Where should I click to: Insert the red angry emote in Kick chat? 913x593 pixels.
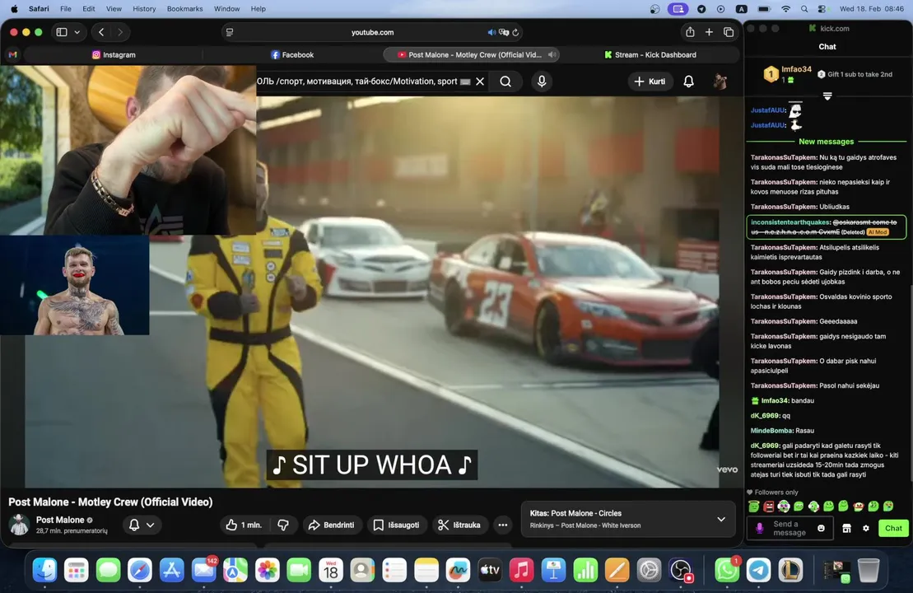[x=769, y=507]
